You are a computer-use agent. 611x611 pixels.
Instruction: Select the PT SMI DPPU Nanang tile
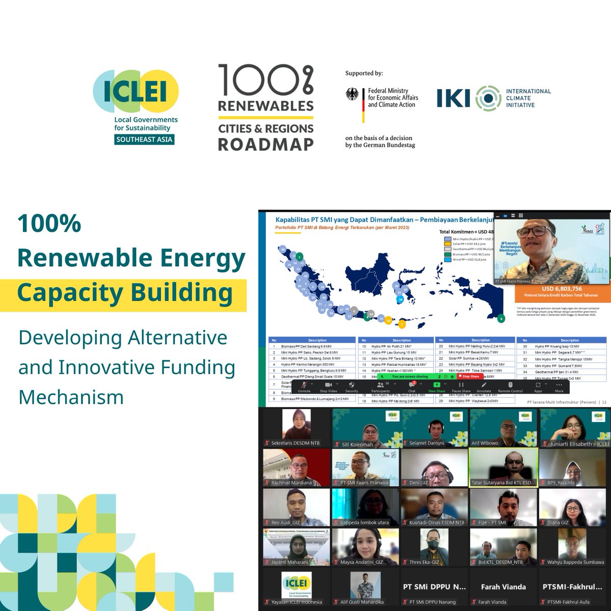[434, 587]
